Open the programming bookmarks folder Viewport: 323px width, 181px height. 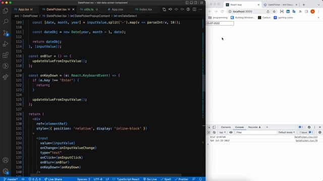click(218, 18)
